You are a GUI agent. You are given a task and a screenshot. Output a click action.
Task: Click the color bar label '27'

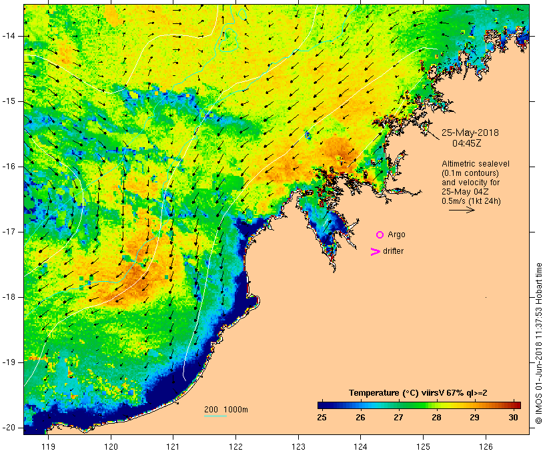[x=398, y=417]
